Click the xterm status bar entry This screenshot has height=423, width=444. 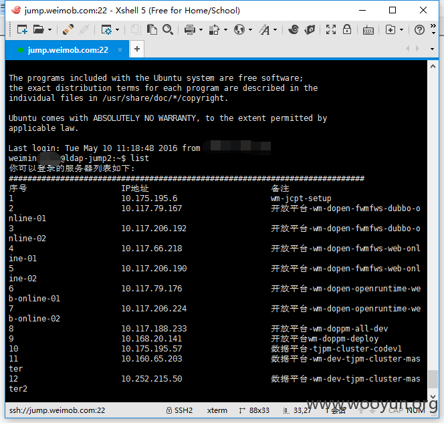pos(217,410)
